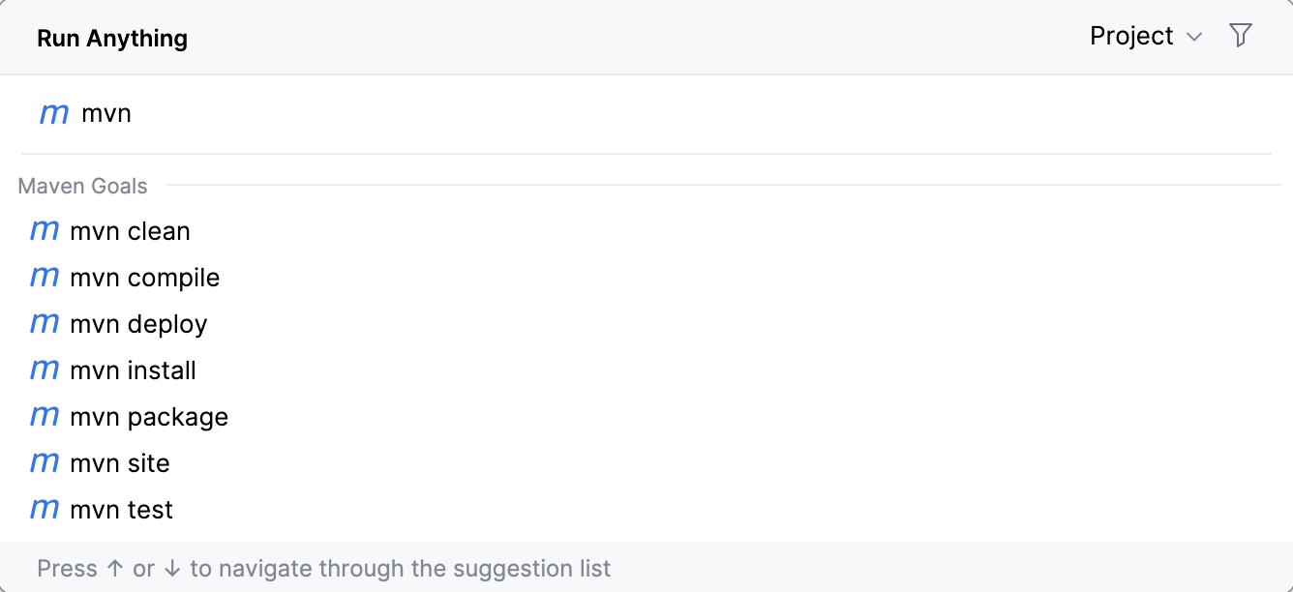The image size is (1293, 592).
Task: Click the Maven icon beside mvn clean
Action: pyautogui.click(x=45, y=231)
